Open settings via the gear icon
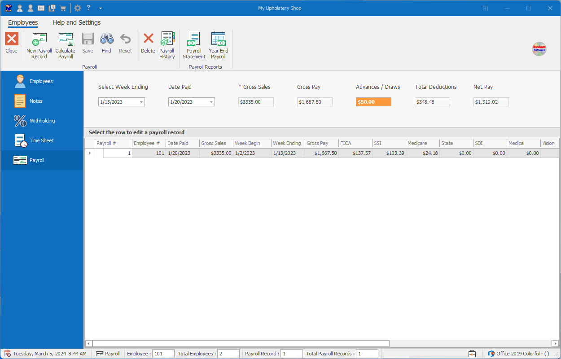This screenshot has width=561, height=359. click(77, 8)
